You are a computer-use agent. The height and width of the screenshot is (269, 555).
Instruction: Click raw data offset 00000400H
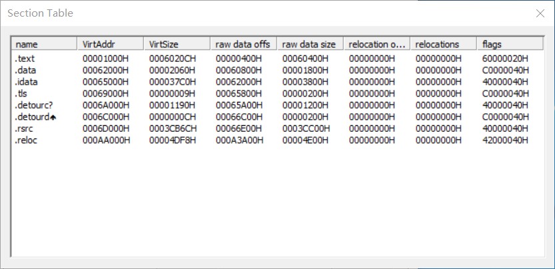[x=239, y=59]
